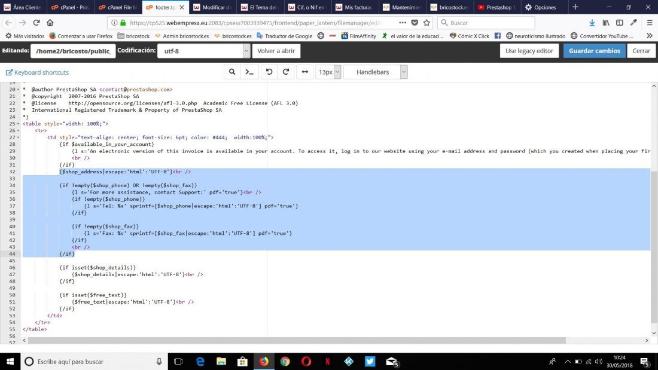Toggle Firefox sidebar view
This screenshot has width=658, height=370.
(x=619, y=23)
